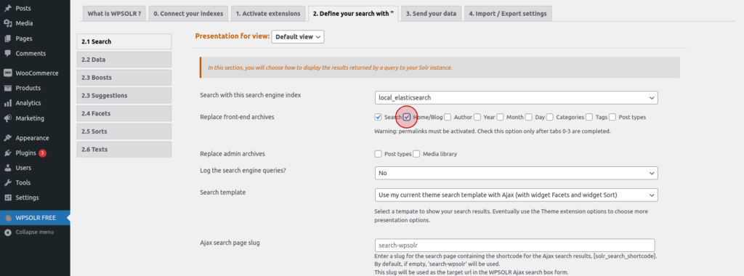The image size is (744, 276).
Task: Open the 2.4 Facets section
Action: pos(124,113)
